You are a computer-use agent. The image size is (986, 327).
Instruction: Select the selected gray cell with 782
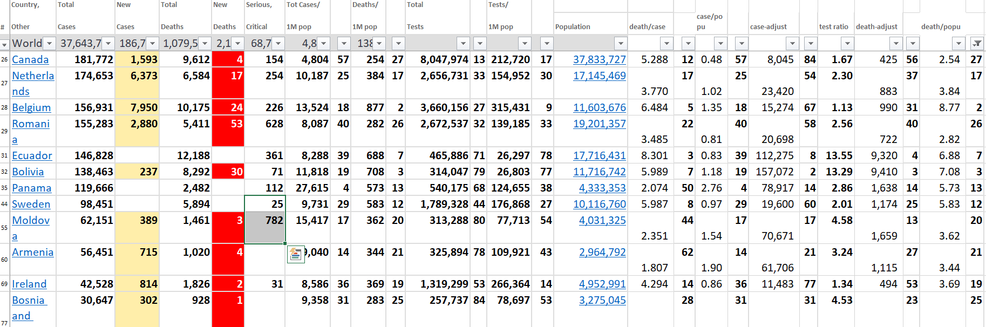(x=265, y=228)
